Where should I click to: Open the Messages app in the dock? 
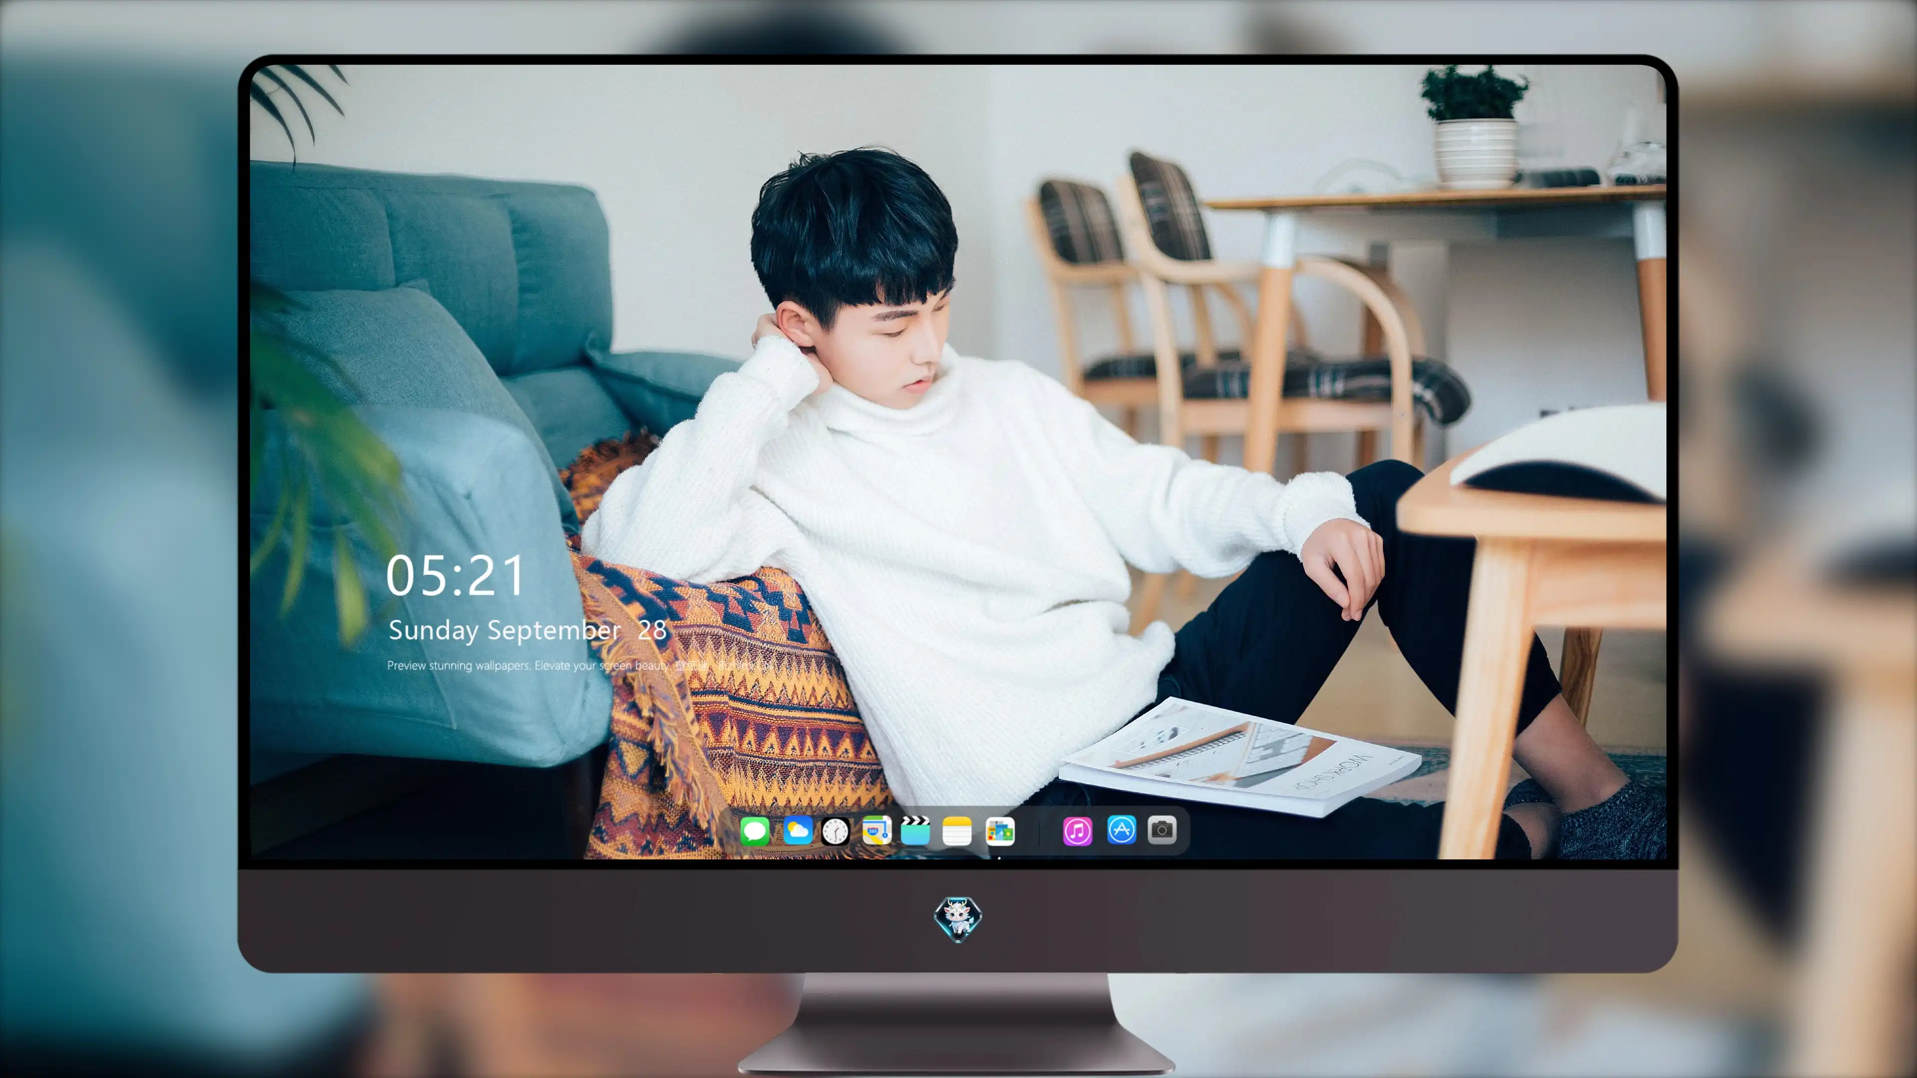coord(755,831)
